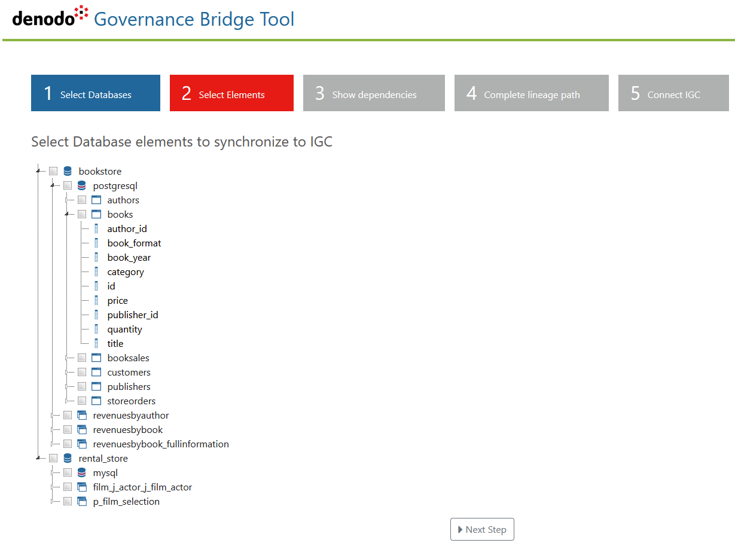Tick the mysql checkbox
Image resolution: width=735 pixels, height=546 pixels.
tap(68, 473)
